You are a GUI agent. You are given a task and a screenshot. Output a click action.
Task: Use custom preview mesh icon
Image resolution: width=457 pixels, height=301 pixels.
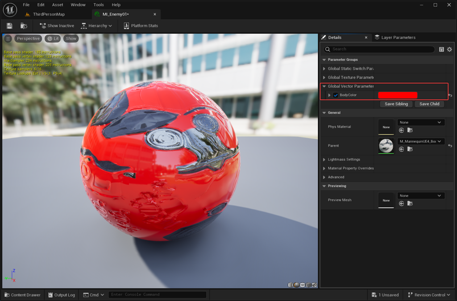point(314,285)
